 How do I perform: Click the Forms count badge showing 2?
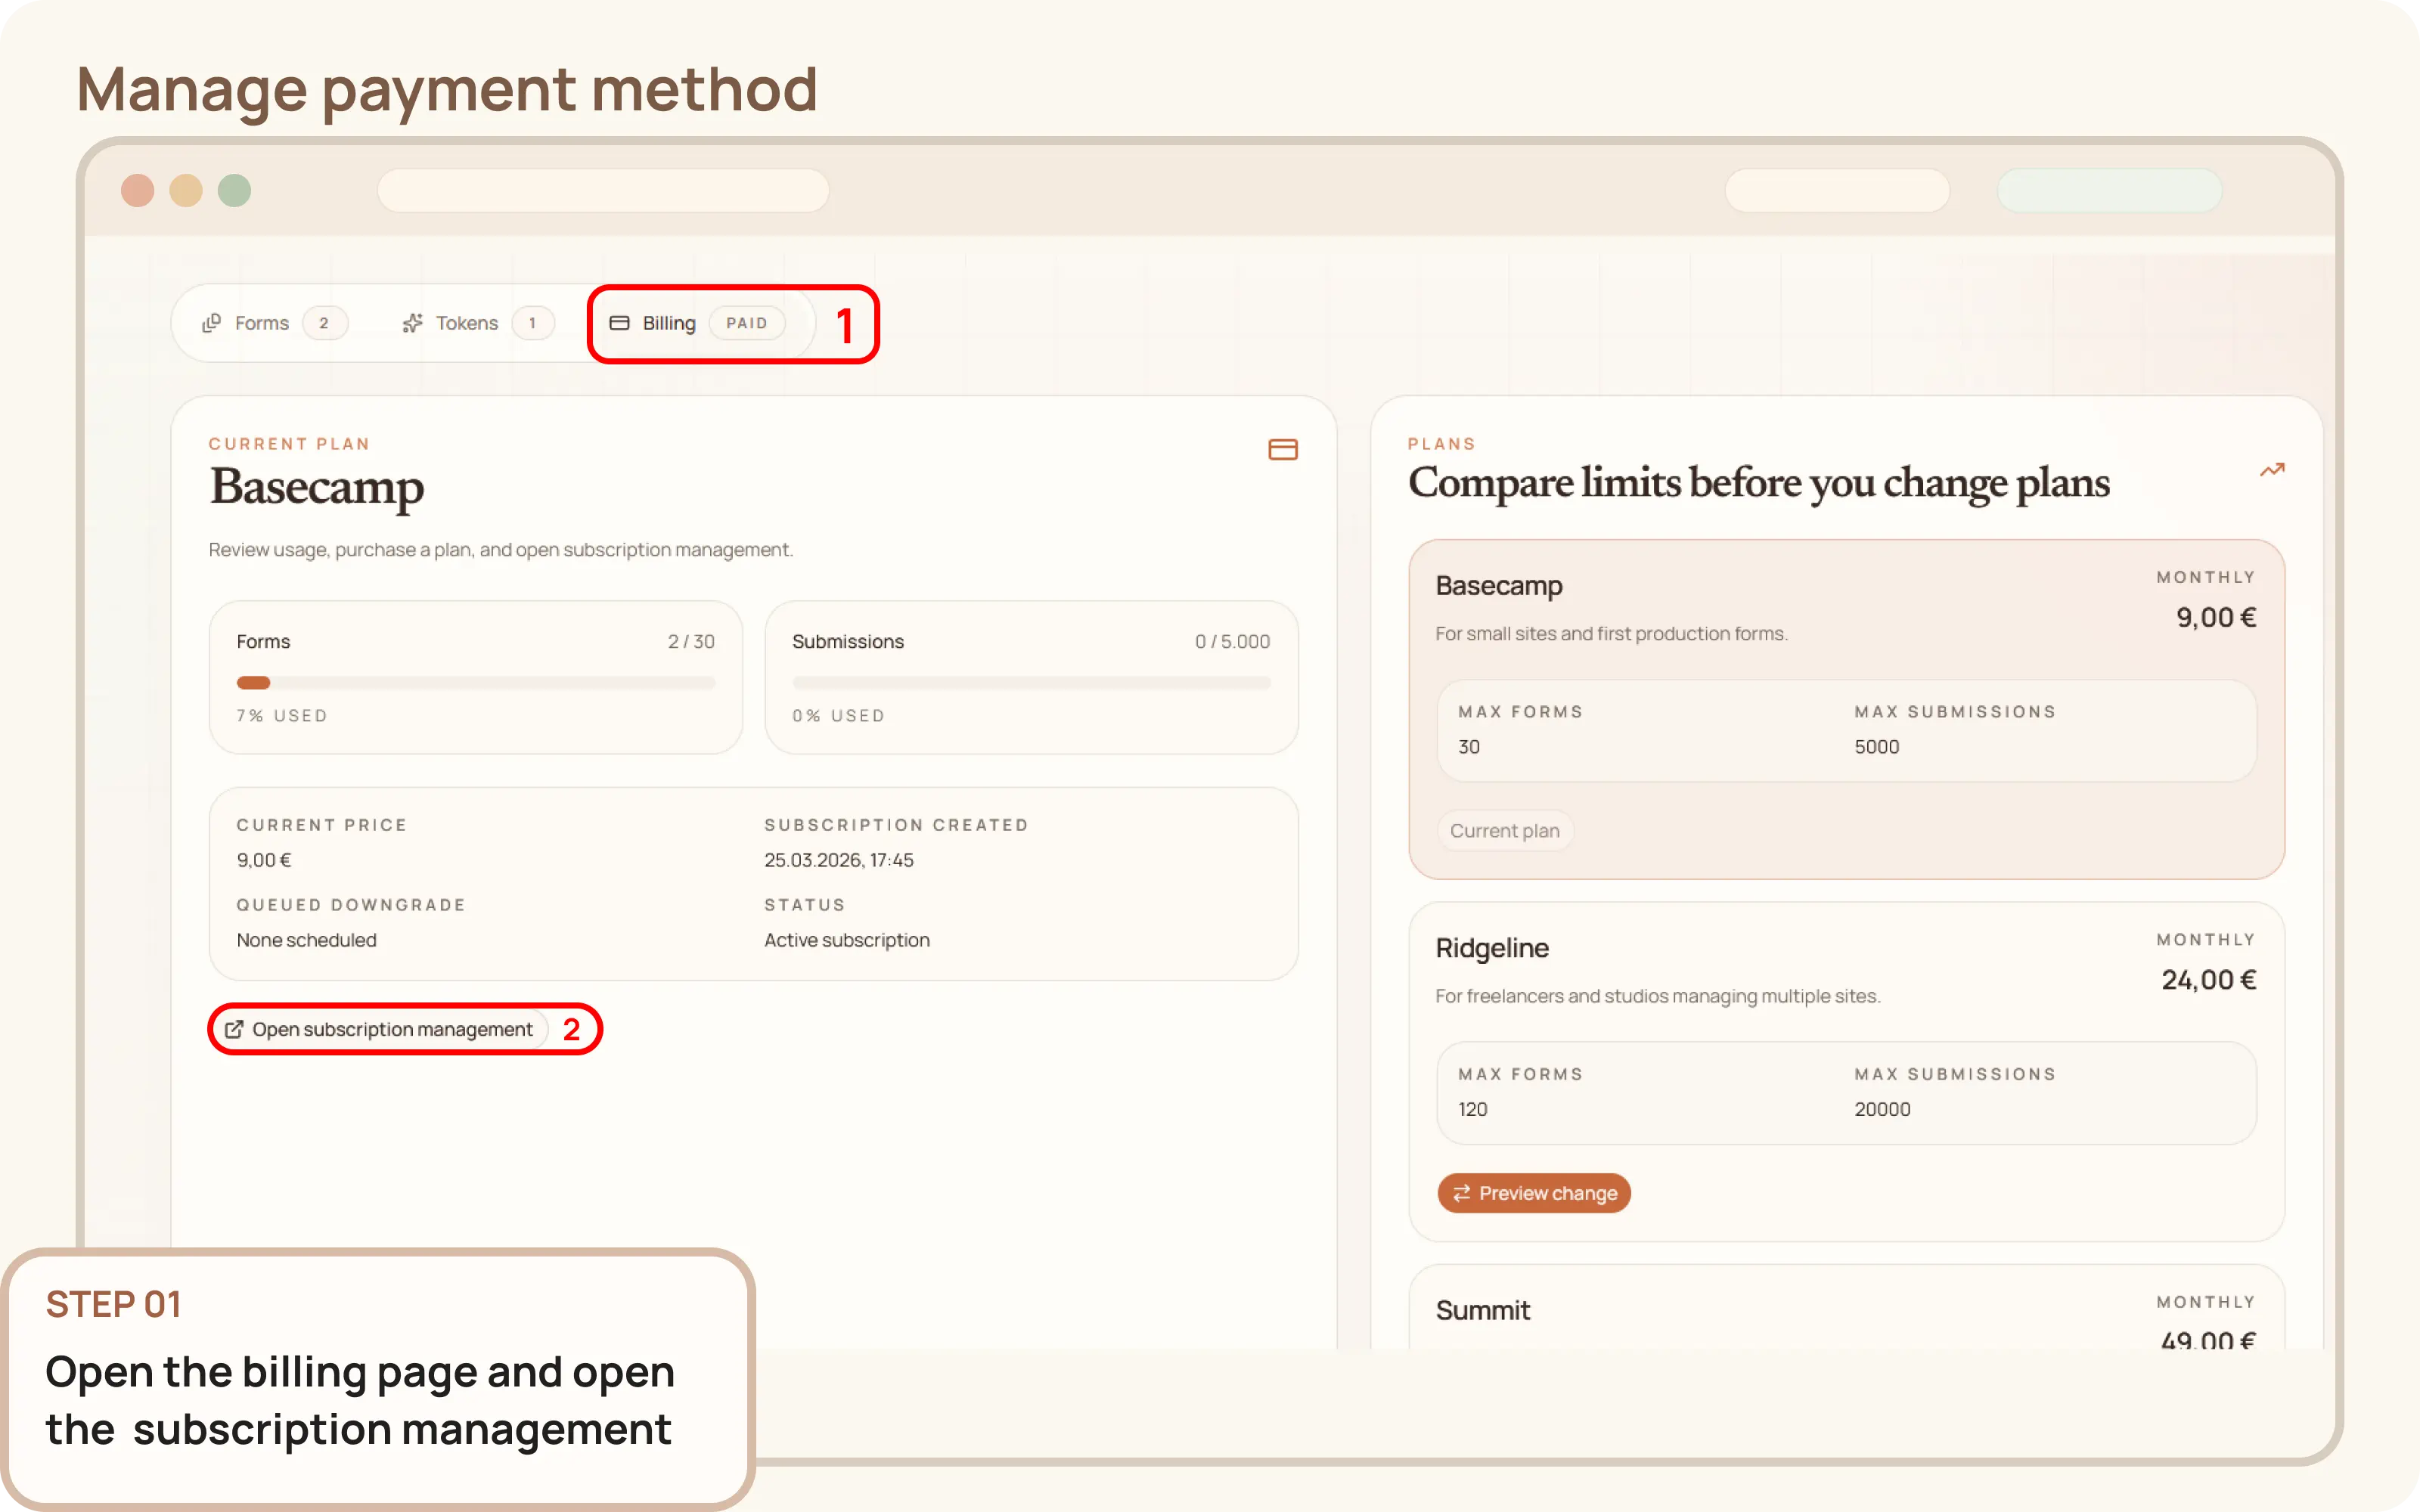coord(326,322)
